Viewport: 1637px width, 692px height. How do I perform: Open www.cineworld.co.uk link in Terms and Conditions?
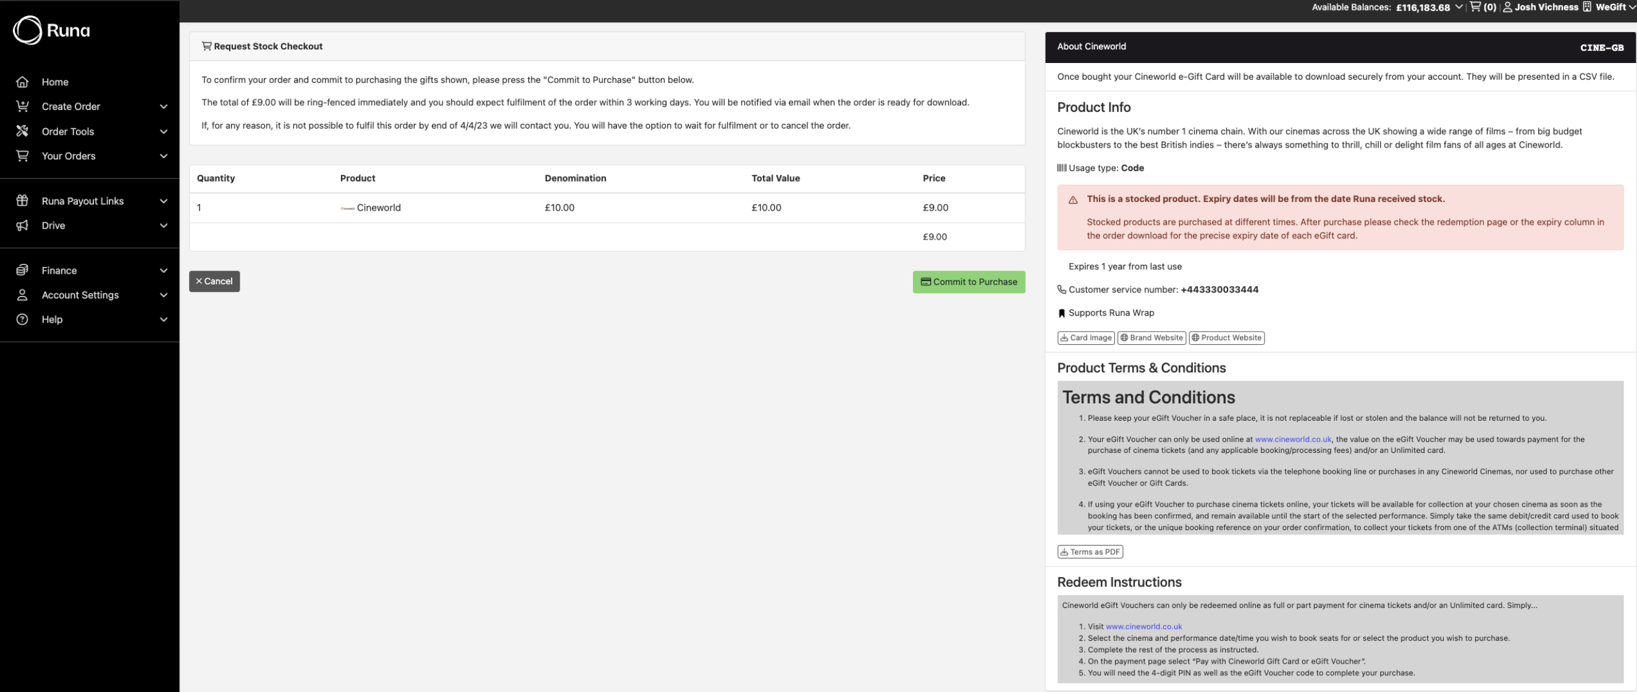[x=1292, y=439]
